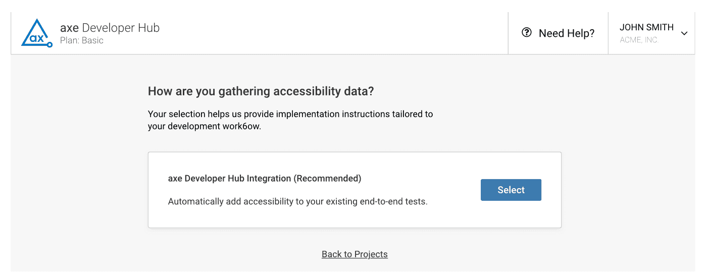The width and height of the screenshot is (707, 279).
Task: Click the axe Developer Hub Integration card title
Action: (230, 178)
